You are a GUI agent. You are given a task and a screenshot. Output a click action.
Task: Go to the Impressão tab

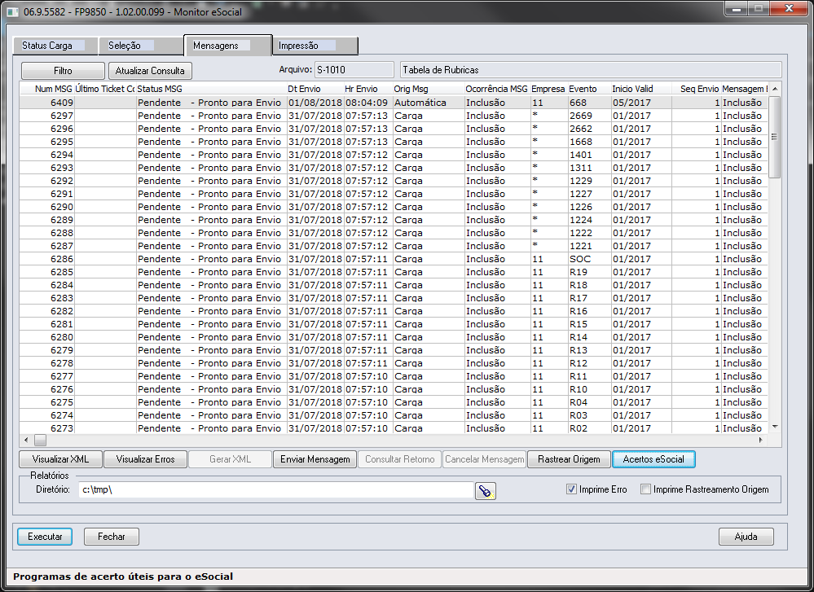(315, 46)
